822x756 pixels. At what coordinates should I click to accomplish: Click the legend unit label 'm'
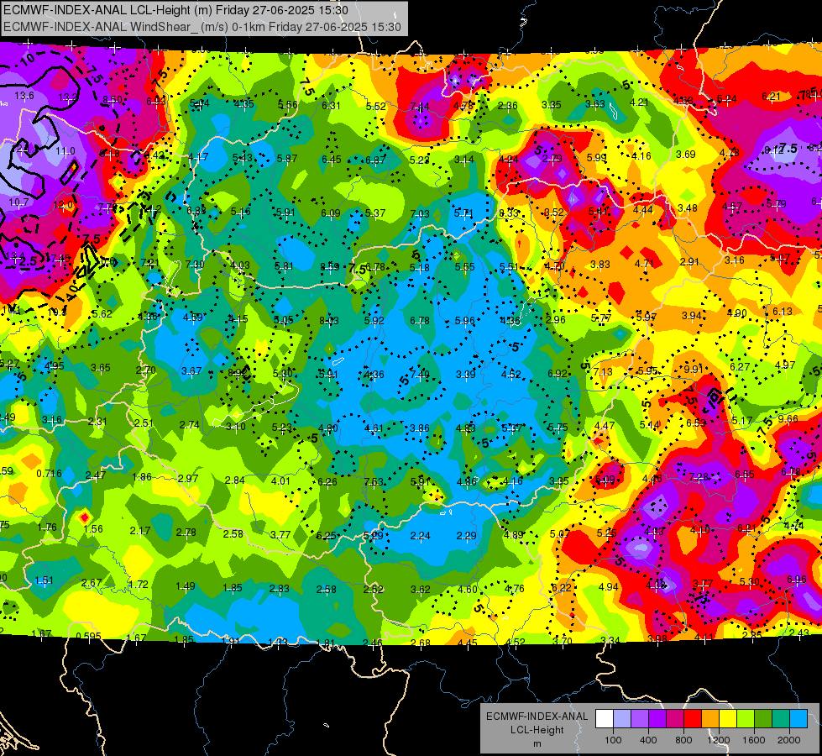click(x=537, y=744)
